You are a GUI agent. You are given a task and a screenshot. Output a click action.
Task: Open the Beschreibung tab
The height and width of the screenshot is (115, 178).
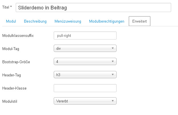point(35,21)
